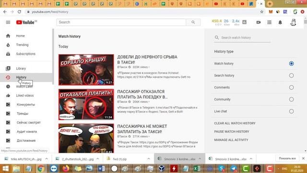The image size is (307, 173).
Task: Open the Достижения playlist
Action: tap(26, 141)
